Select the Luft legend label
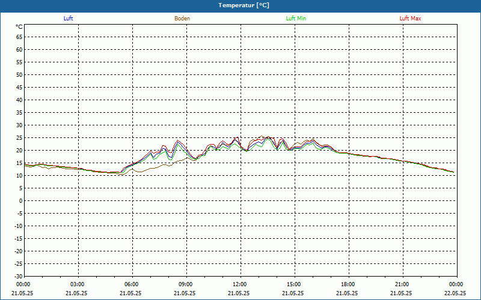The width and height of the screenshot is (481, 300). 68,19
